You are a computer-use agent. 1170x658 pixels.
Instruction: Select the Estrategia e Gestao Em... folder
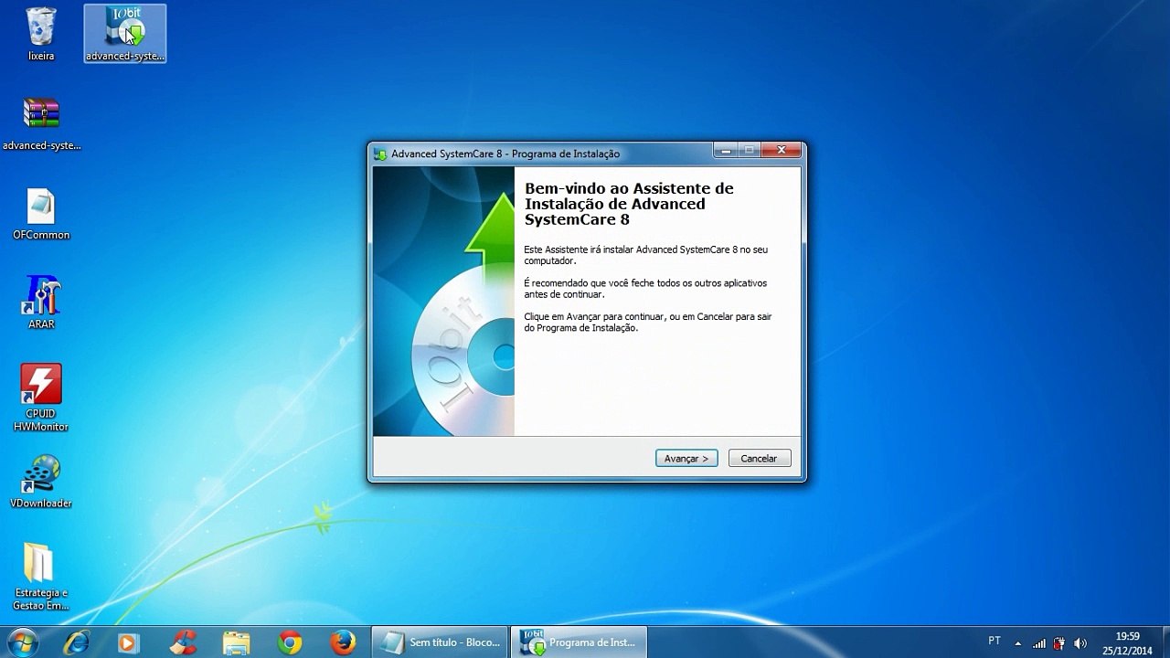point(41,578)
